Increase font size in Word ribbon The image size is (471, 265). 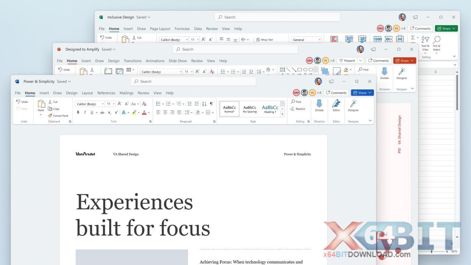coord(120,104)
